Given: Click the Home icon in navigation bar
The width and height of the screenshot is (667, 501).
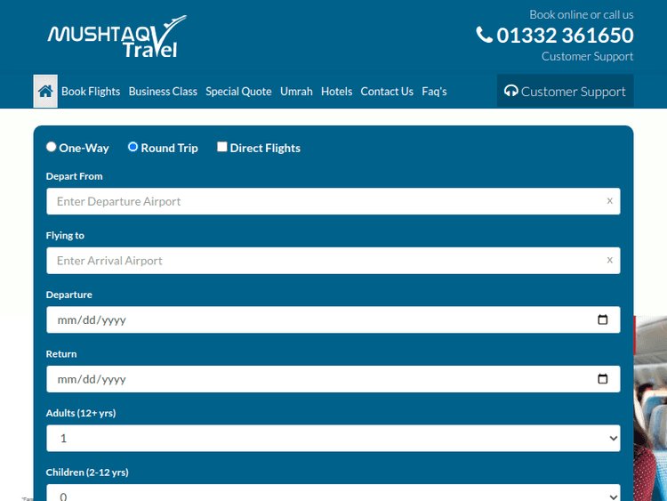Looking at the screenshot, I should [x=45, y=91].
